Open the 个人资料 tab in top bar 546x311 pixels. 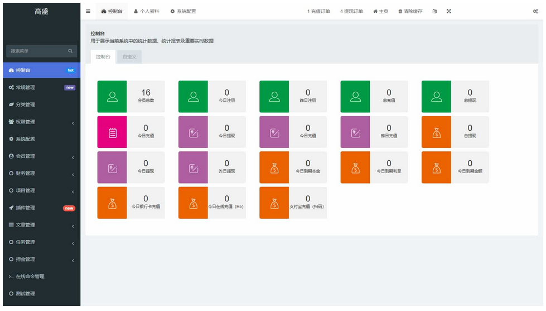click(x=147, y=11)
